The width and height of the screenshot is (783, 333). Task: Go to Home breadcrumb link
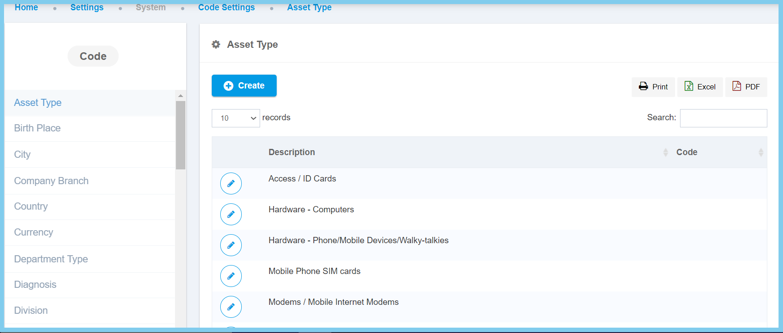coord(26,8)
